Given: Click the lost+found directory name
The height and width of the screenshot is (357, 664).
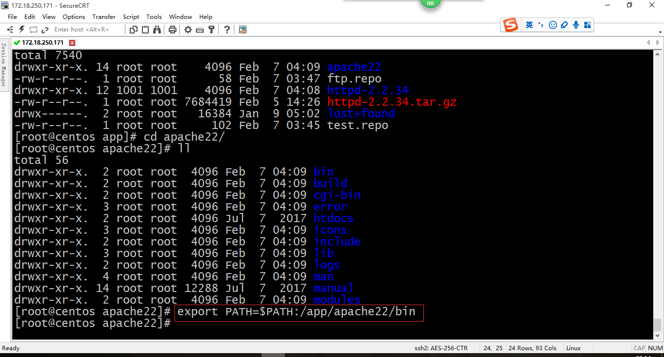Looking at the screenshot, I should (x=361, y=114).
